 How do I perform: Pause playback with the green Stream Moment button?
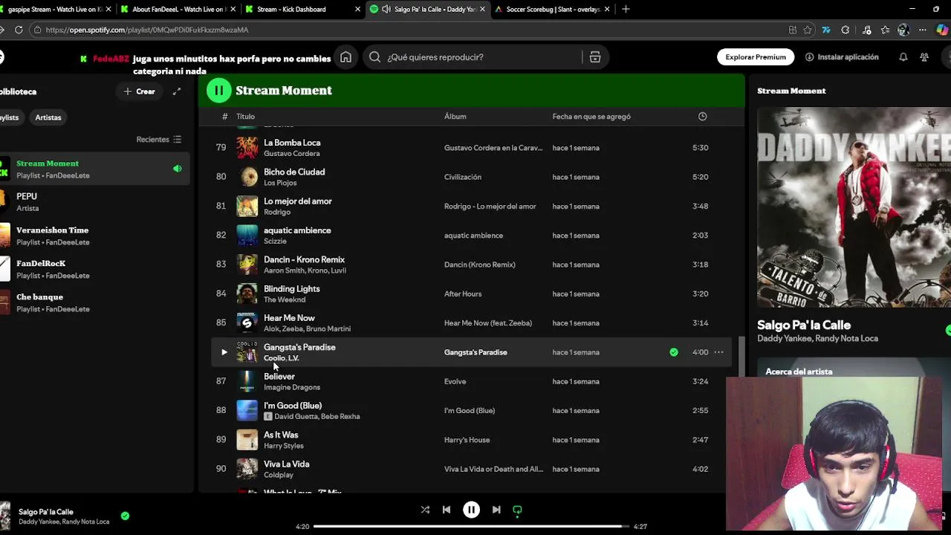pos(218,91)
